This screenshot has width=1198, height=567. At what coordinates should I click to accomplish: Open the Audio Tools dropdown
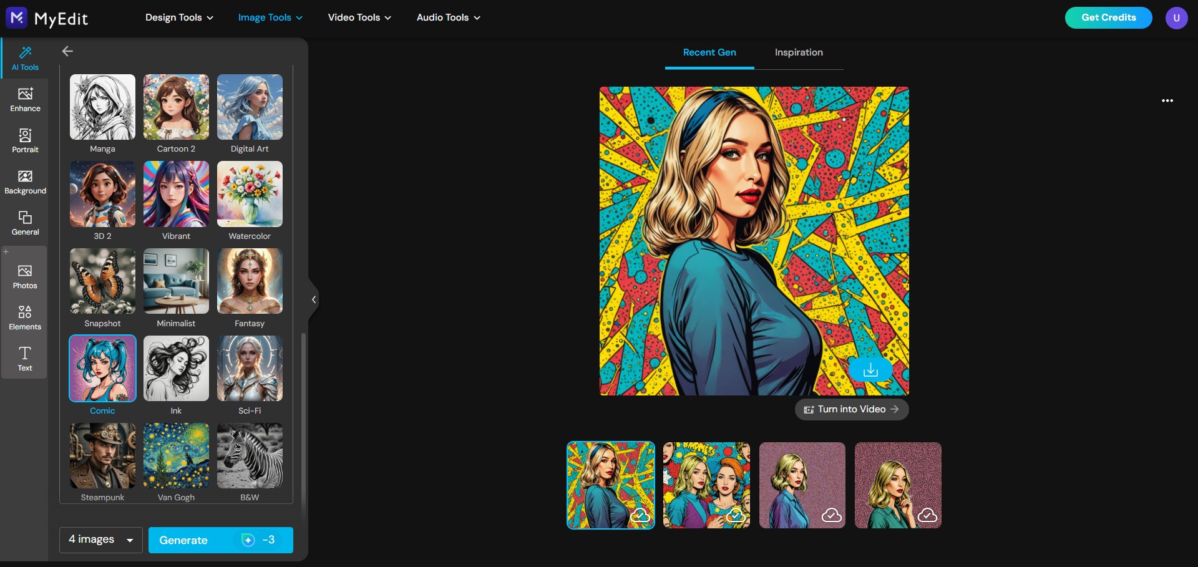click(x=447, y=17)
